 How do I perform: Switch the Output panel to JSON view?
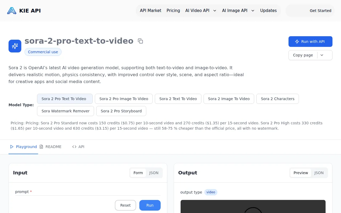point(319,173)
